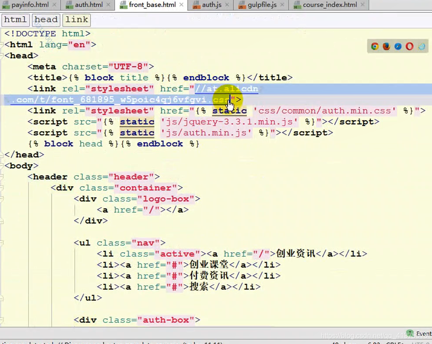Open in Opera browser icon

409,46
